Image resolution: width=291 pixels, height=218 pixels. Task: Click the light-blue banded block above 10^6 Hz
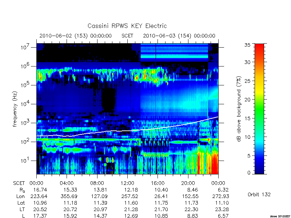pyautogui.click(x=175, y=52)
